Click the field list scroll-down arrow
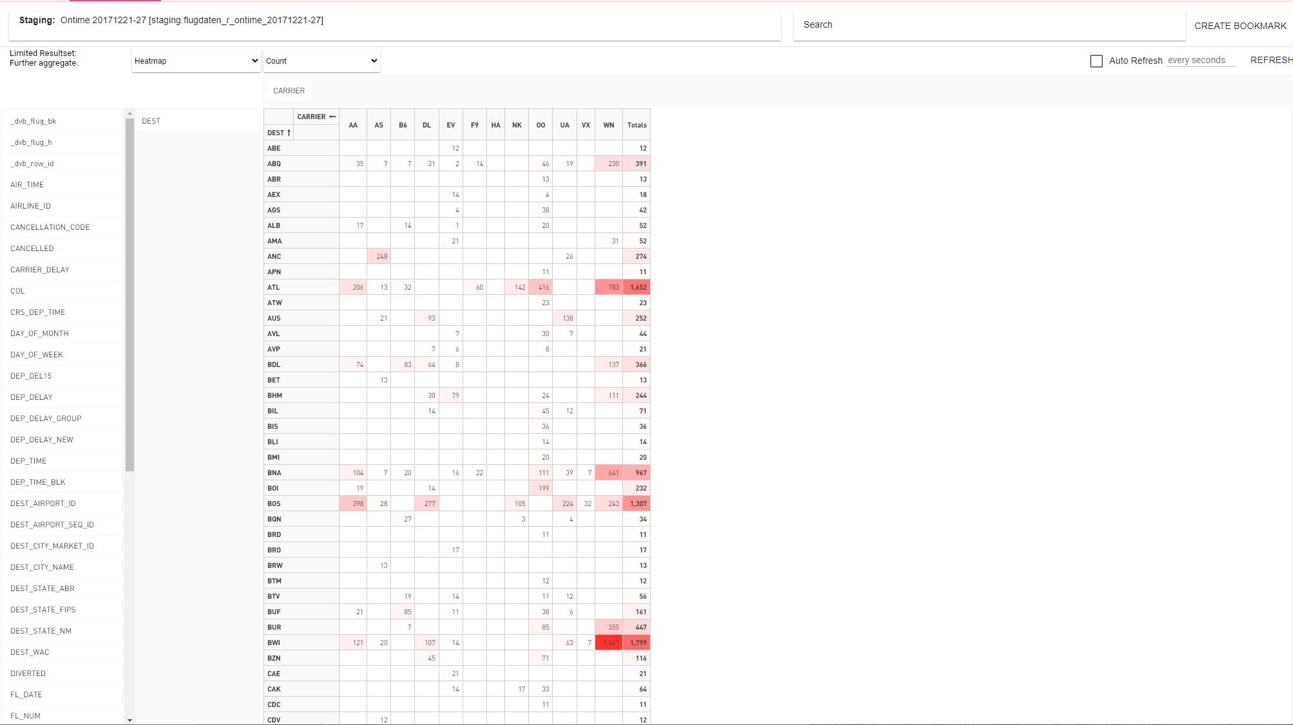Image resolution: width=1293 pixels, height=725 pixels. tap(129, 720)
